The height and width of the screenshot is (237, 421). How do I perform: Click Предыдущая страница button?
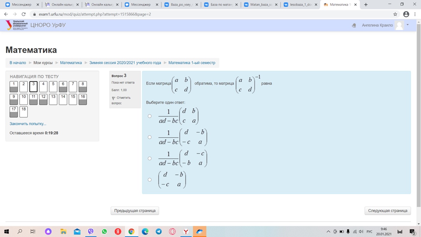[135, 211]
